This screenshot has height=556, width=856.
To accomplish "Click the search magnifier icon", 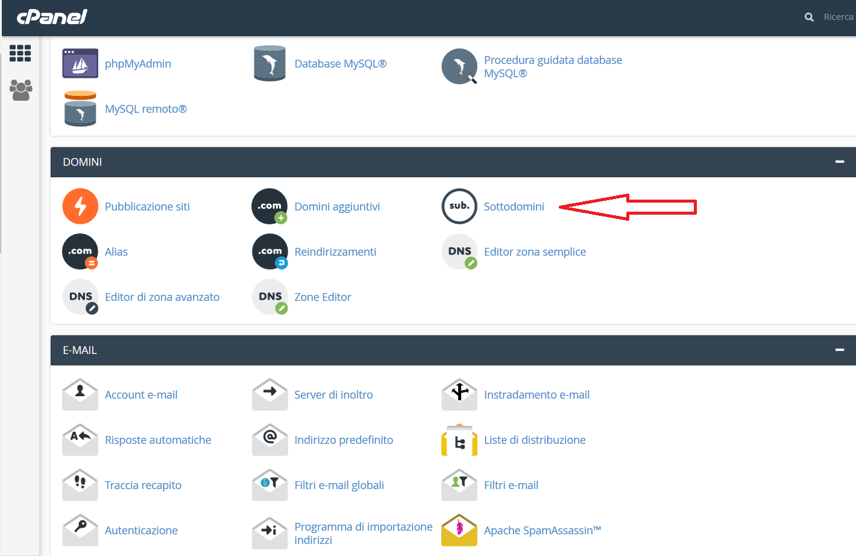I will tap(809, 17).
